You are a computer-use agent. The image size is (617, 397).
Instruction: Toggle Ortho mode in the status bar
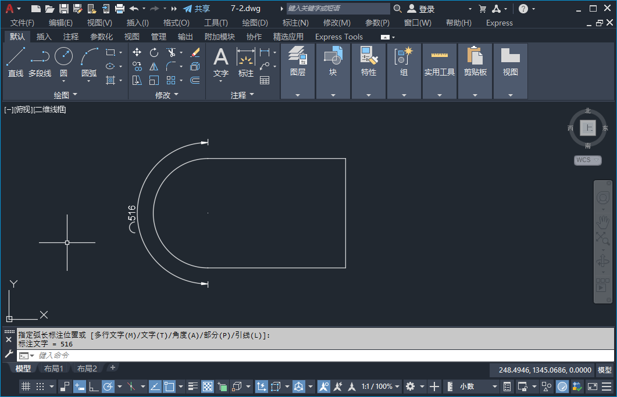point(93,387)
